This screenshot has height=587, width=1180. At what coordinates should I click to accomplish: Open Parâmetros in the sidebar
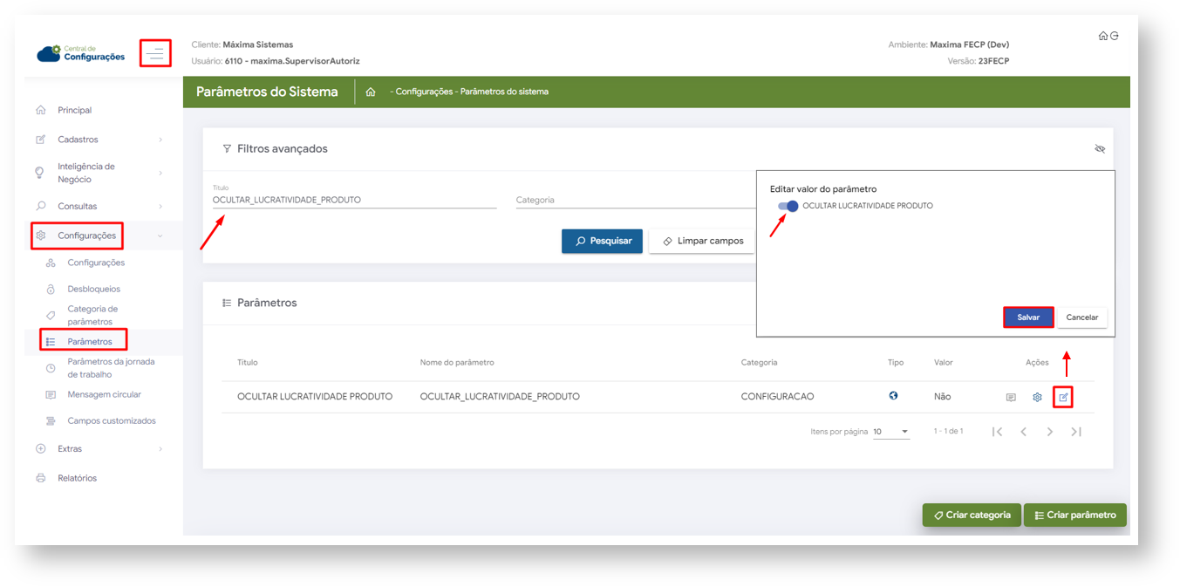point(89,341)
